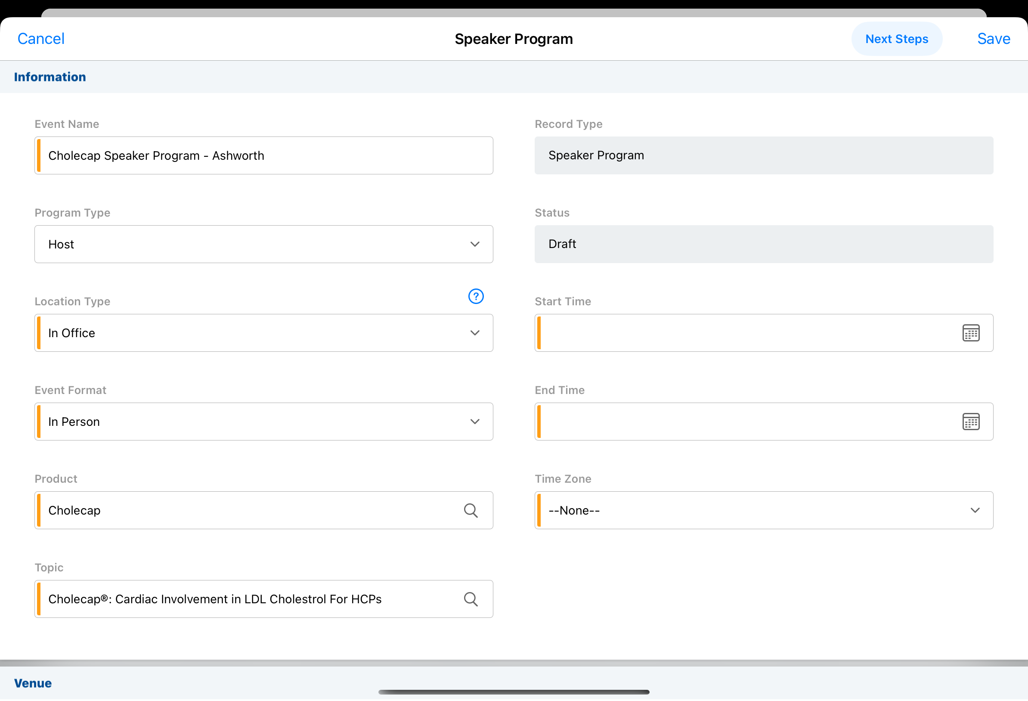1028x701 pixels.
Task: Select the Information section header
Action: (50, 77)
